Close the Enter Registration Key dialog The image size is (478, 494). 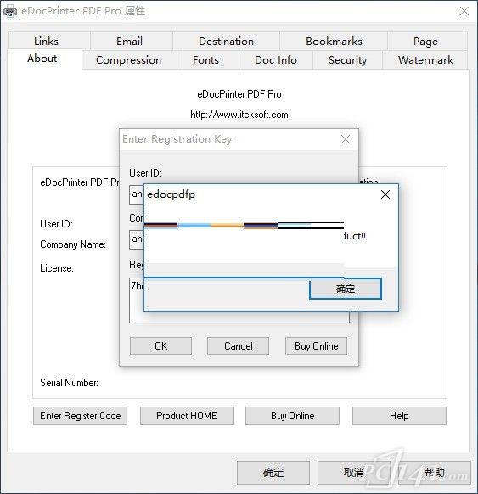(346, 139)
